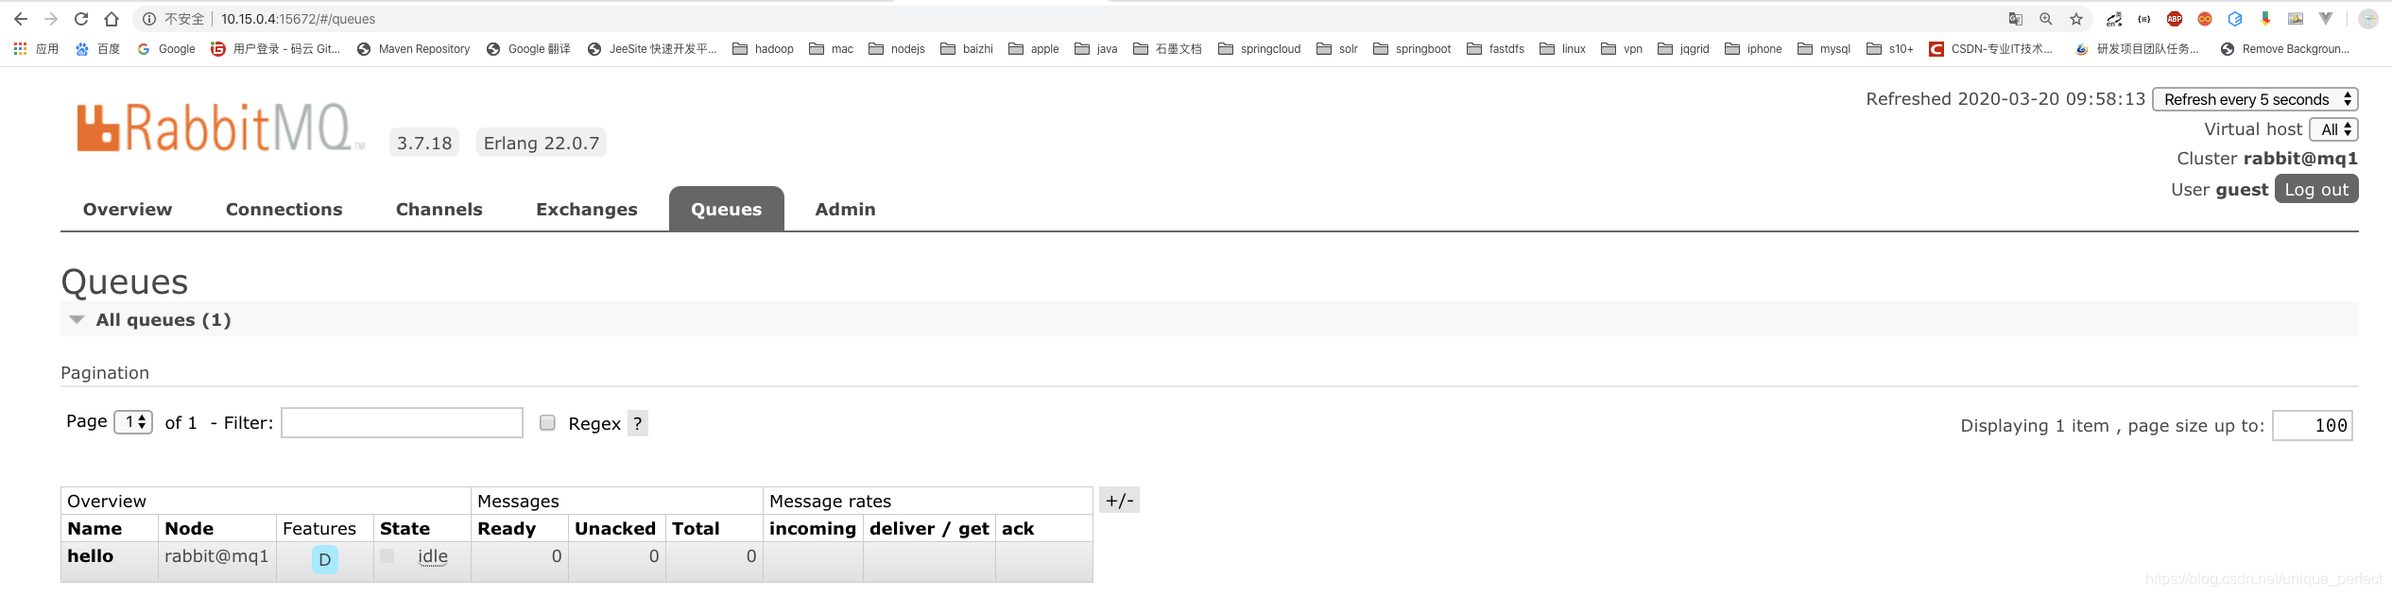The height and width of the screenshot is (596, 2392).
Task: Open the Google Translate icon in address bar
Action: click(x=2016, y=19)
